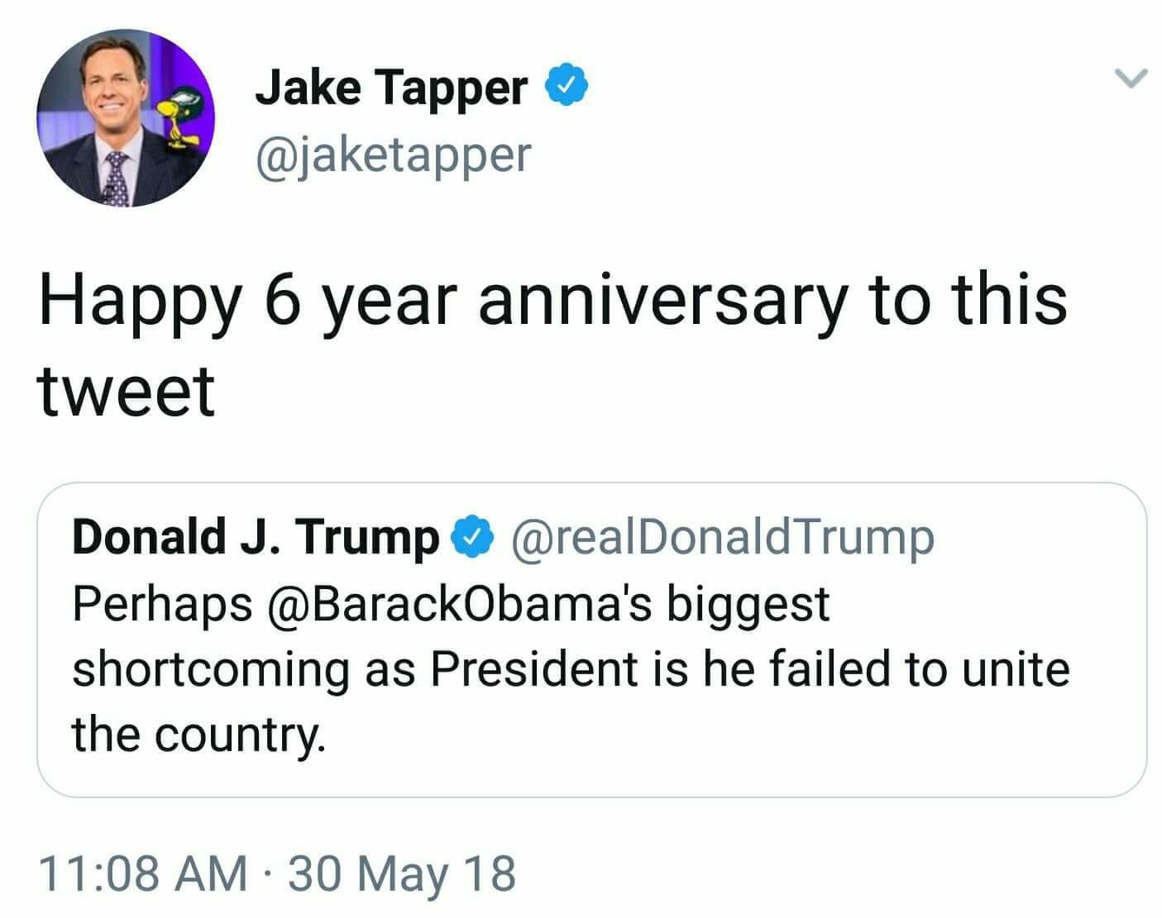Image resolution: width=1162 pixels, height=918 pixels.
Task: Click the verified badge beside Jake Tapper
Action: point(568,85)
